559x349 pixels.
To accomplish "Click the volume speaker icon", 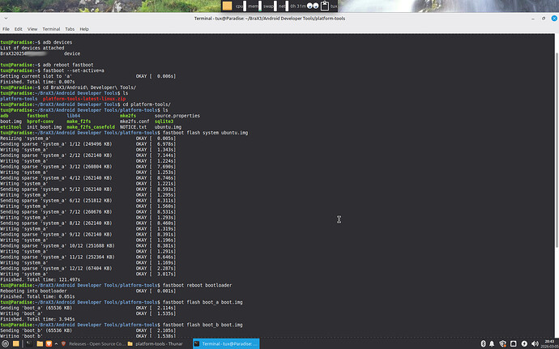I will click(x=535, y=343).
